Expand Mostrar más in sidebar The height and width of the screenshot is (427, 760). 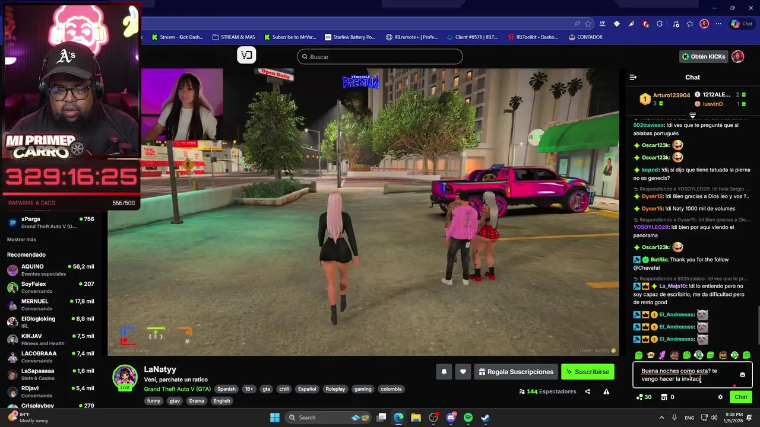click(x=21, y=240)
